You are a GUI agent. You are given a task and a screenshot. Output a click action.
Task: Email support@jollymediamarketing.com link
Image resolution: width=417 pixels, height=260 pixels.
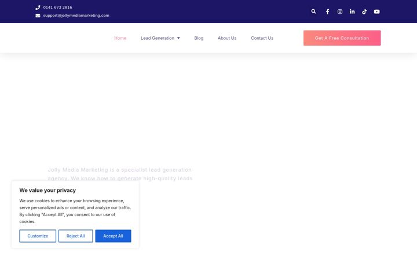[x=76, y=16]
